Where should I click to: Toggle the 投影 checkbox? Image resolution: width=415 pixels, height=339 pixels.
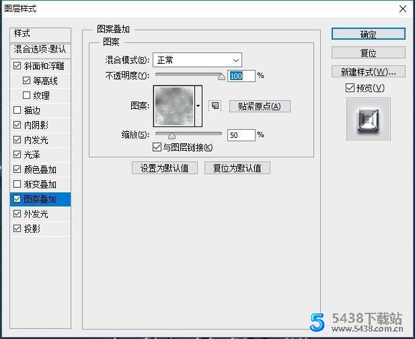(x=17, y=229)
